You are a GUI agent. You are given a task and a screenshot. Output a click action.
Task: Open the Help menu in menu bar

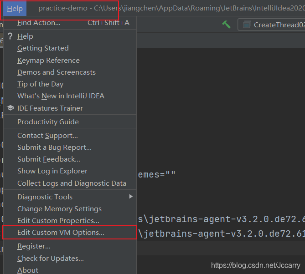click(15, 8)
